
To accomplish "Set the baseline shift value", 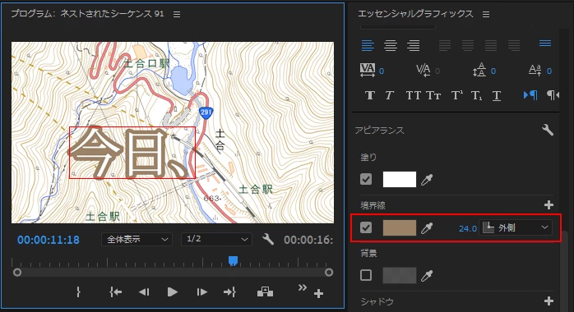I will [x=549, y=71].
